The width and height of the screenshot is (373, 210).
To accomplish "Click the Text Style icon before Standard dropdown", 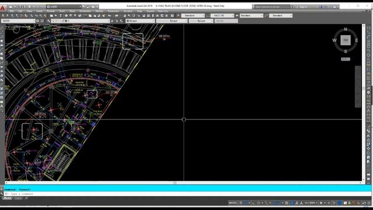I will click(178, 16).
